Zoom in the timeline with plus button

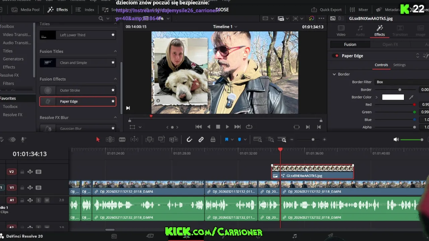click(x=324, y=140)
